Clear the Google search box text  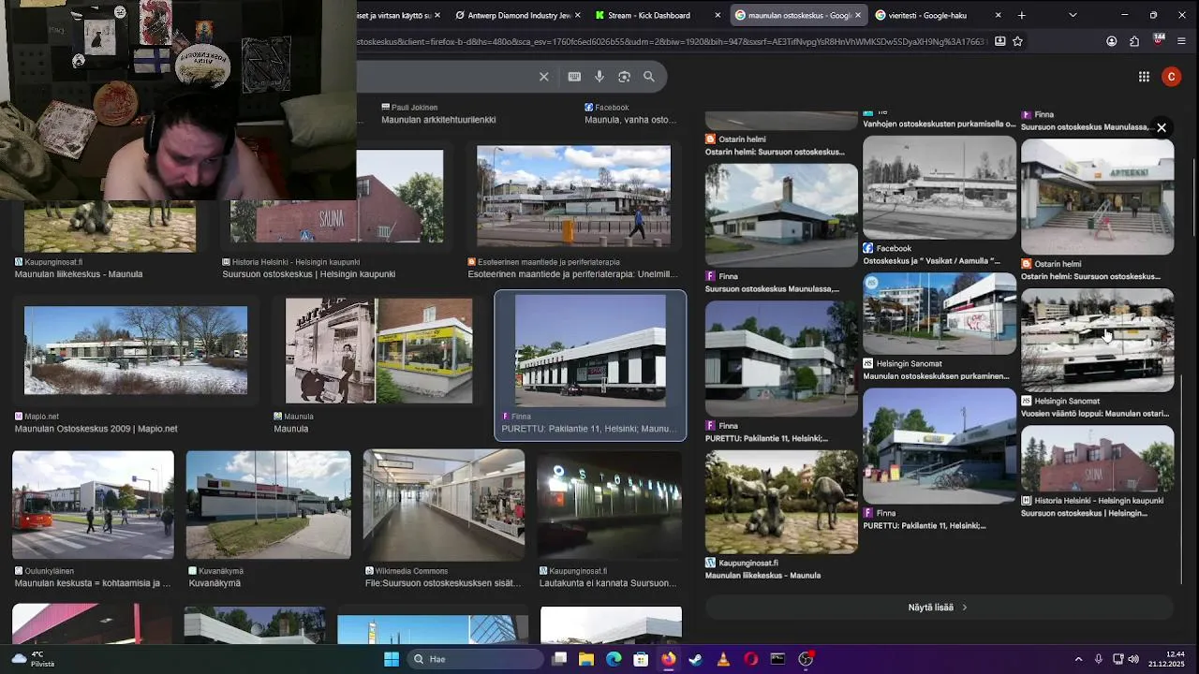coord(543,77)
